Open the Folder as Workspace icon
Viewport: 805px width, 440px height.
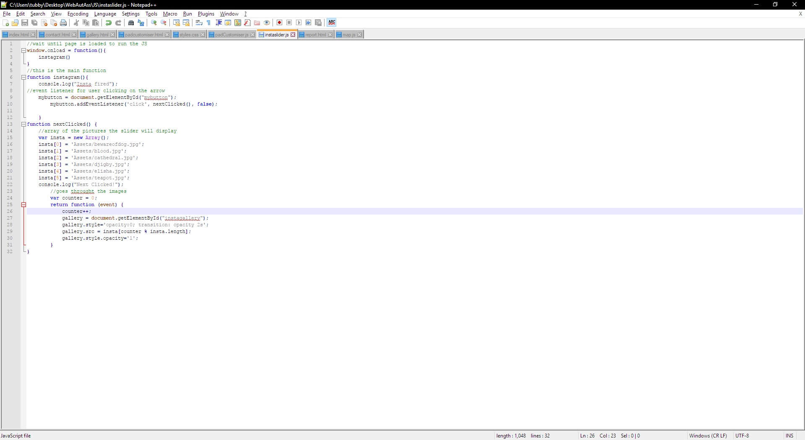[257, 23]
